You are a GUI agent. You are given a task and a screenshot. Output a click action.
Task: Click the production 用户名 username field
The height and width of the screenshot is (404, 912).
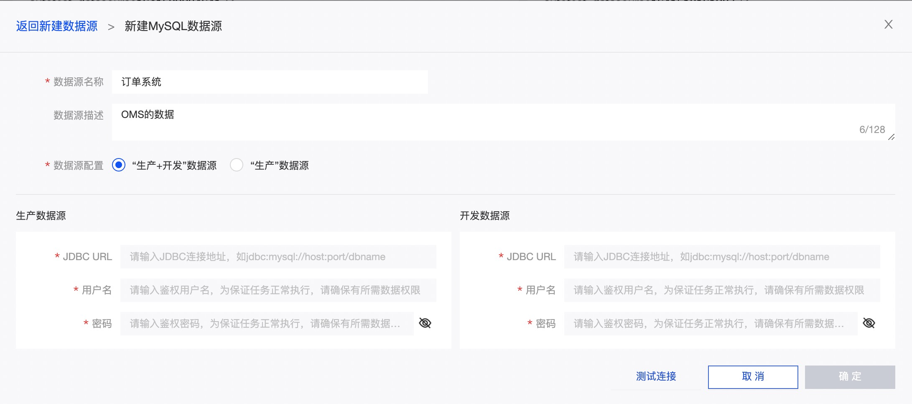tap(277, 290)
